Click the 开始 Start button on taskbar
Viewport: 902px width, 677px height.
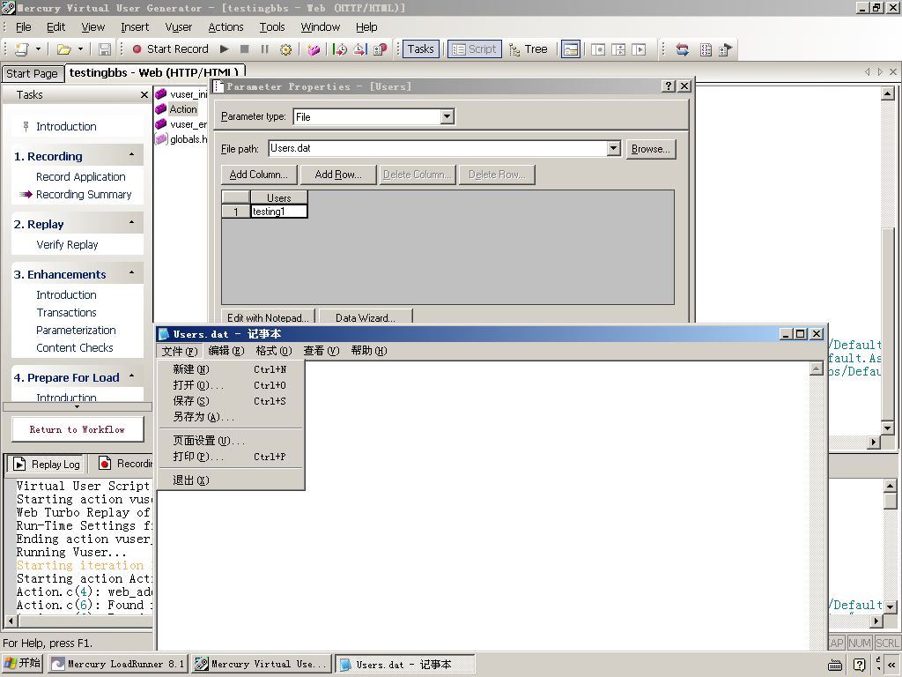pyautogui.click(x=22, y=663)
